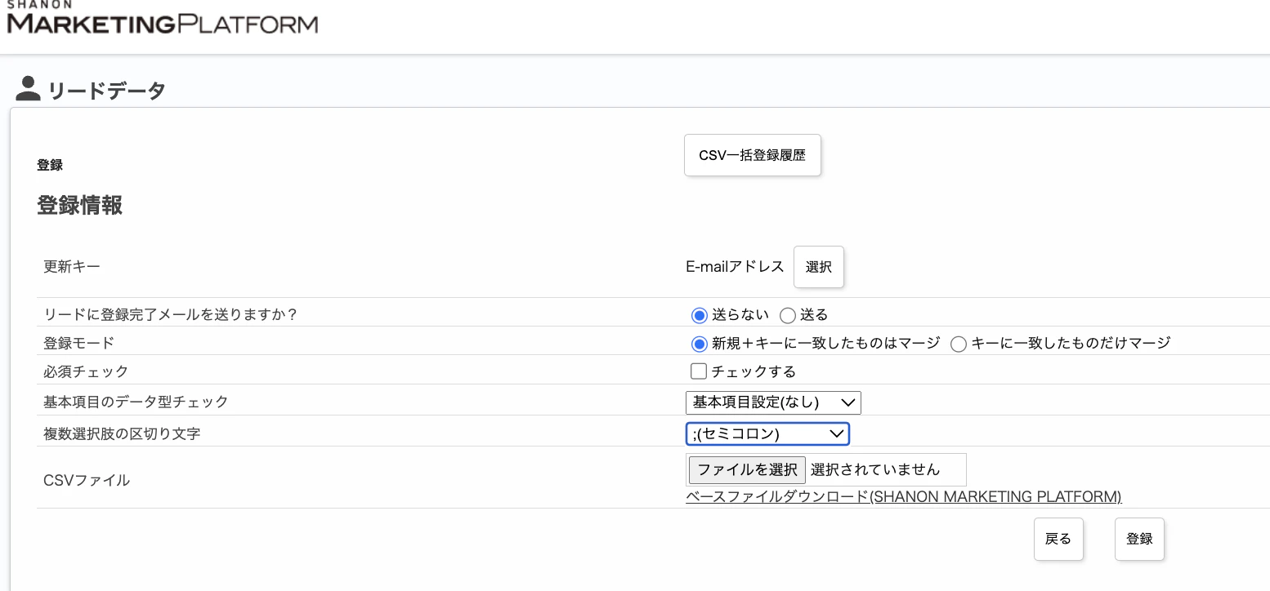Click the 選択されていません file status text

pyautogui.click(x=875, y=469)
